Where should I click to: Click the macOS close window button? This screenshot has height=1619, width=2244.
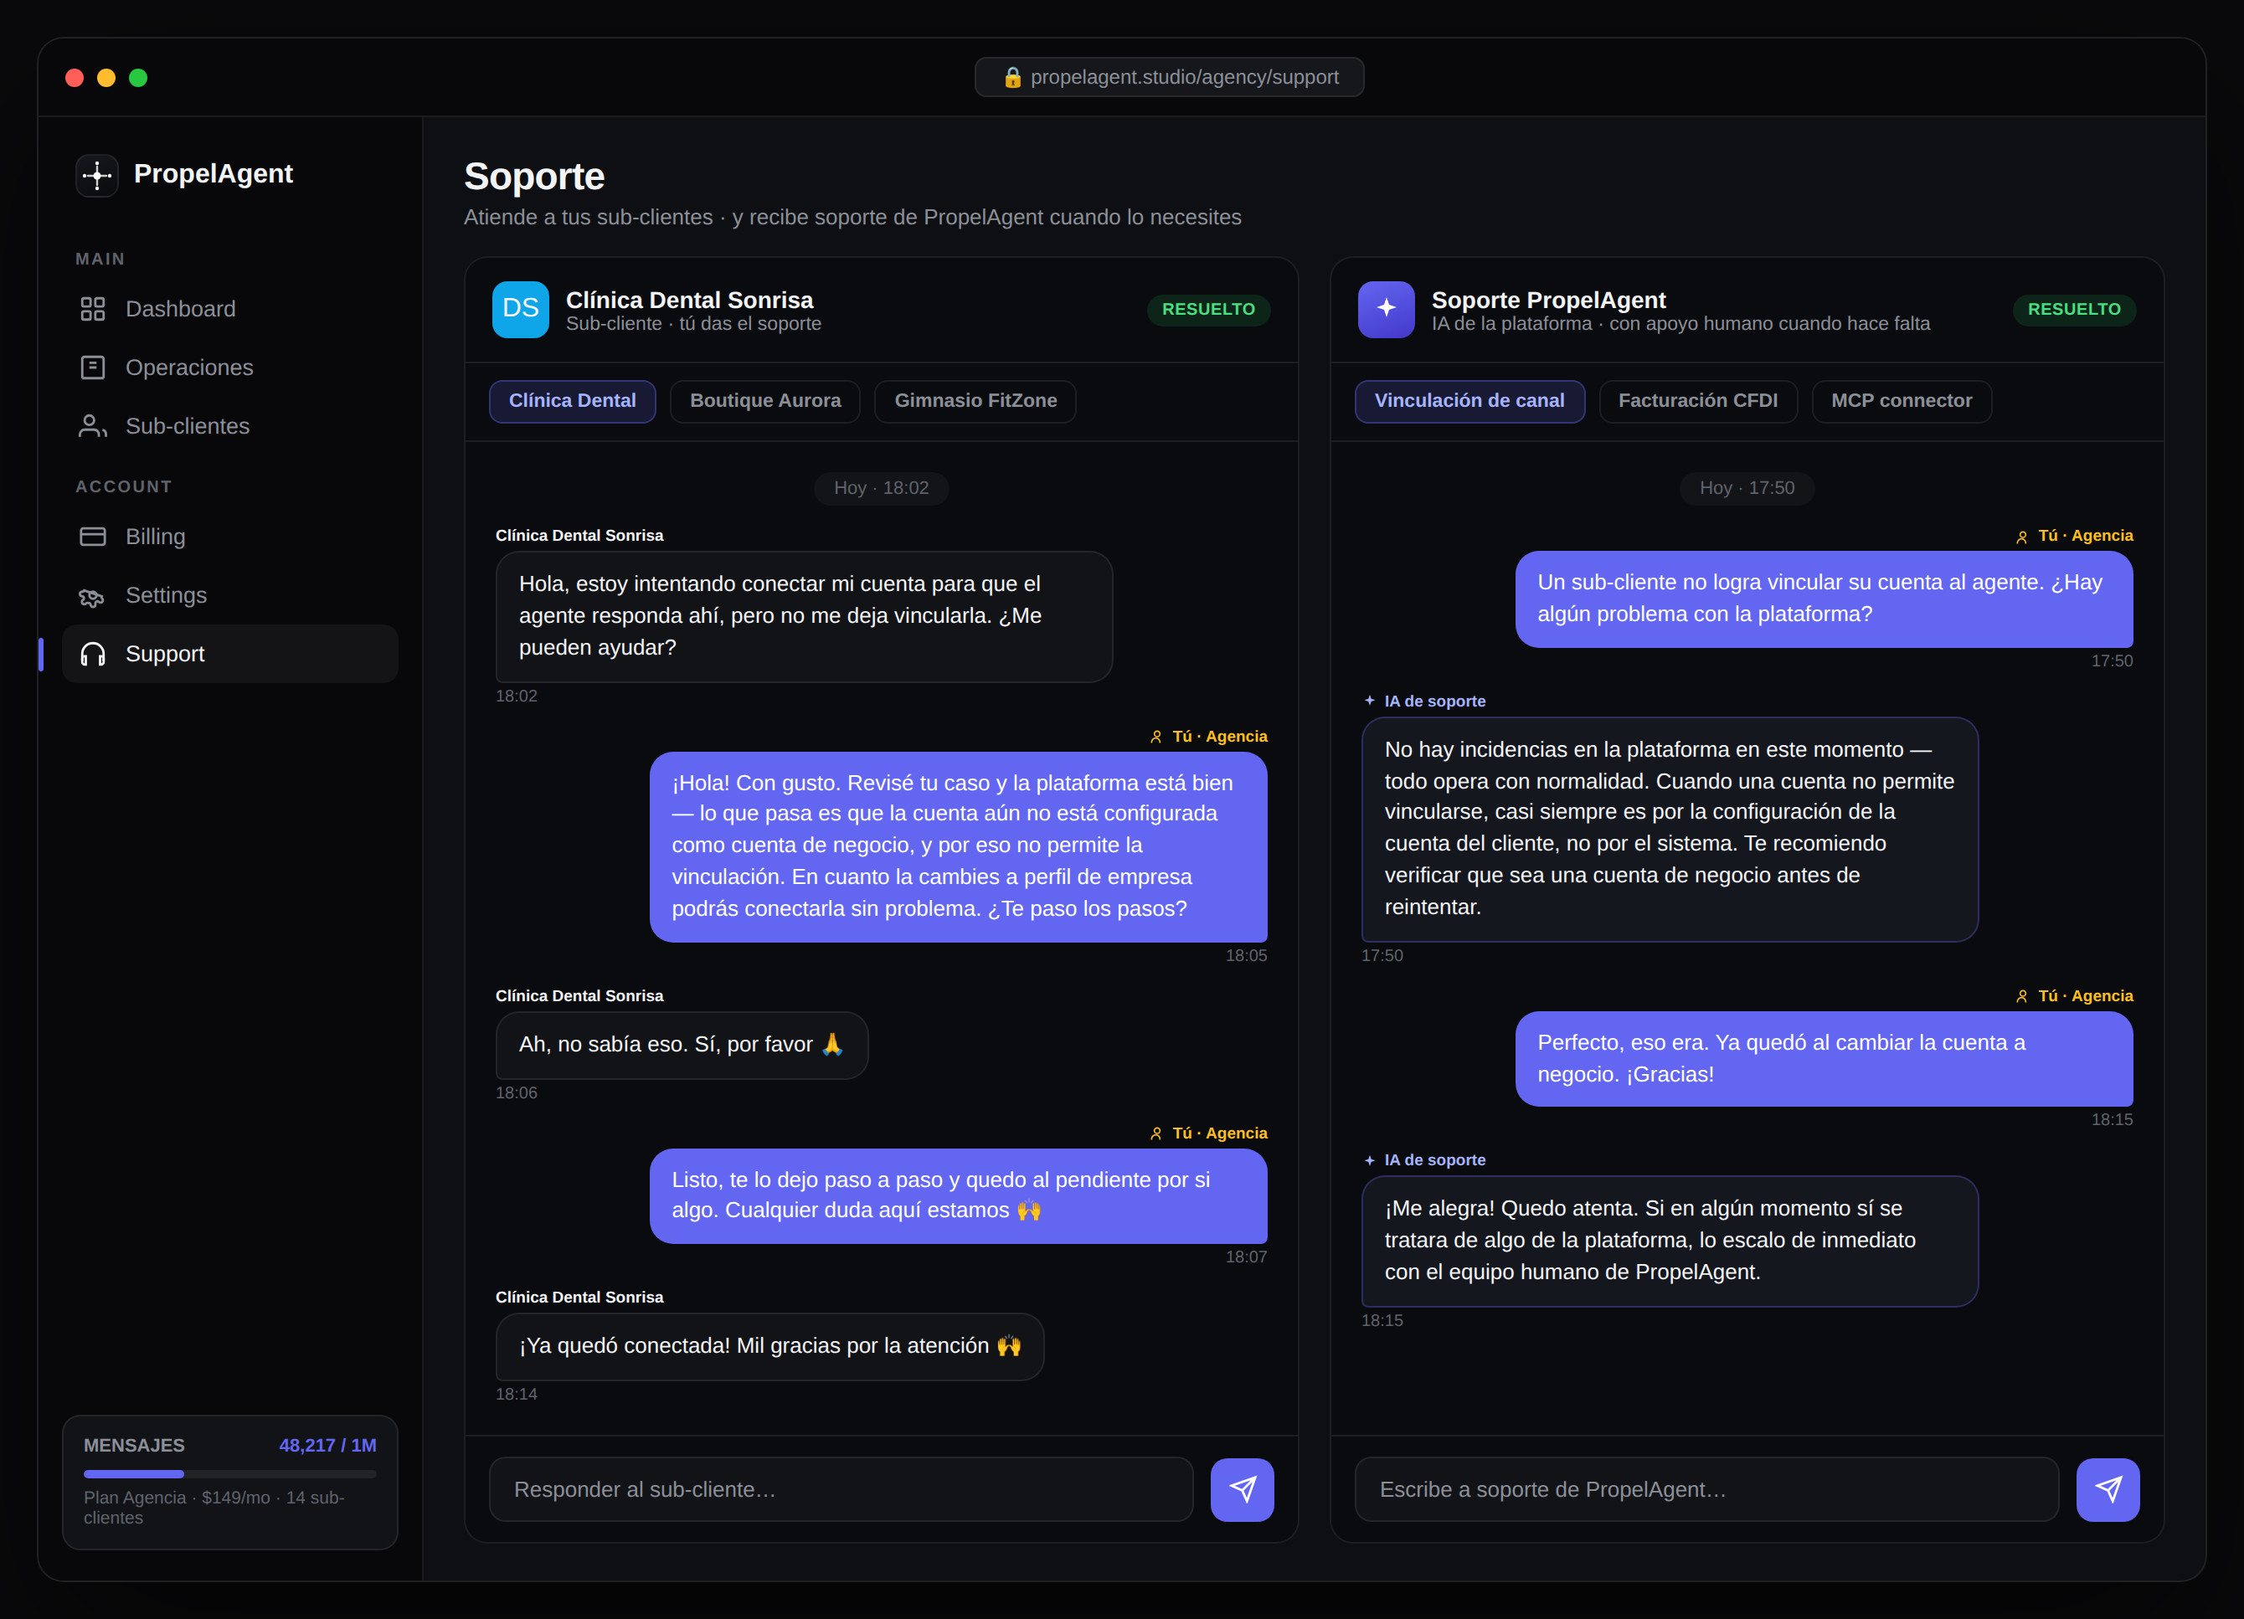pyautogui.click(x=75, y=77)
